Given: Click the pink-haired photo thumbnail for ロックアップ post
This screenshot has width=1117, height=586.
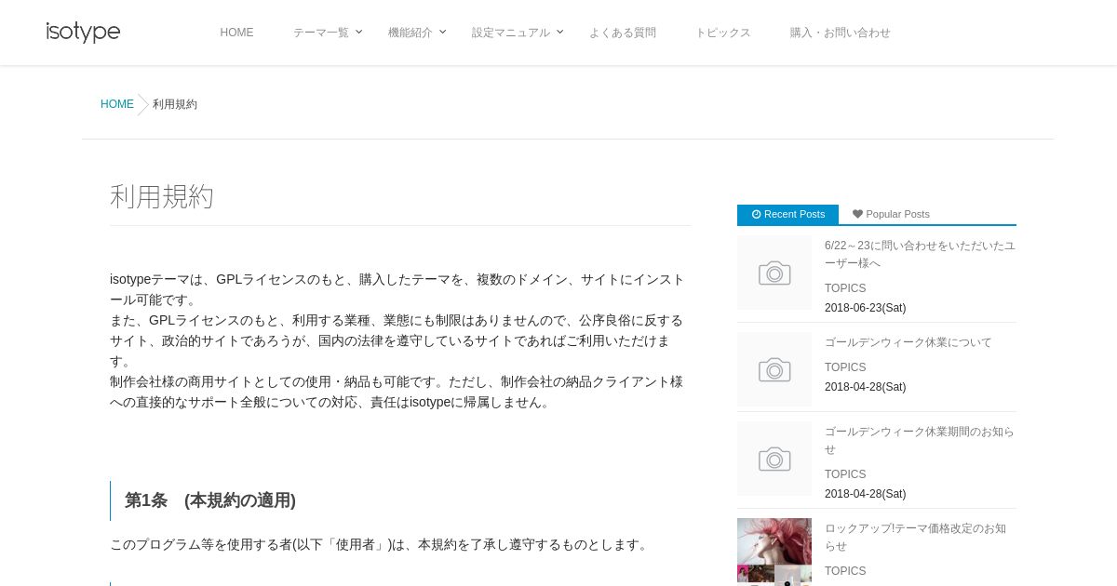Looking at the screenshot, I should 774,552.
